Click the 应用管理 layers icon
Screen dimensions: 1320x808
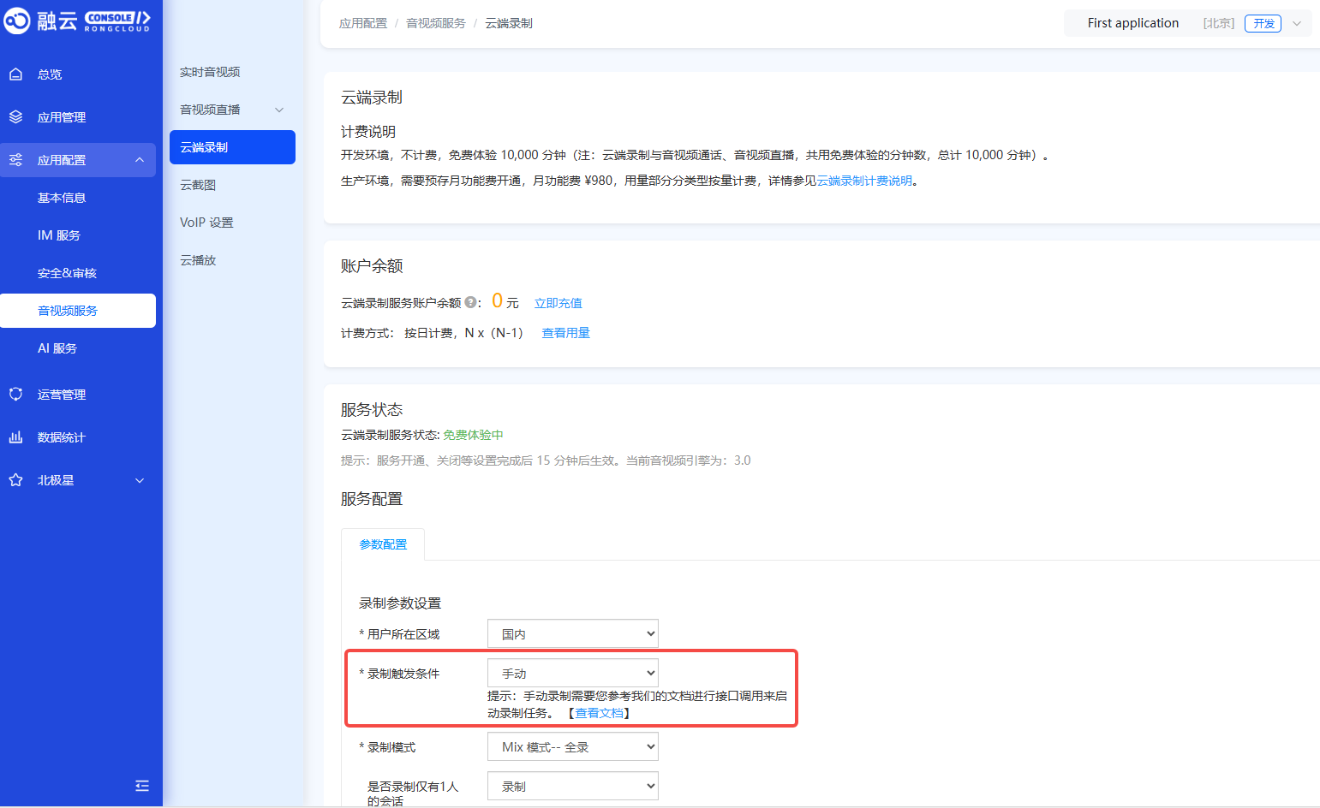(x=15, y=117)
